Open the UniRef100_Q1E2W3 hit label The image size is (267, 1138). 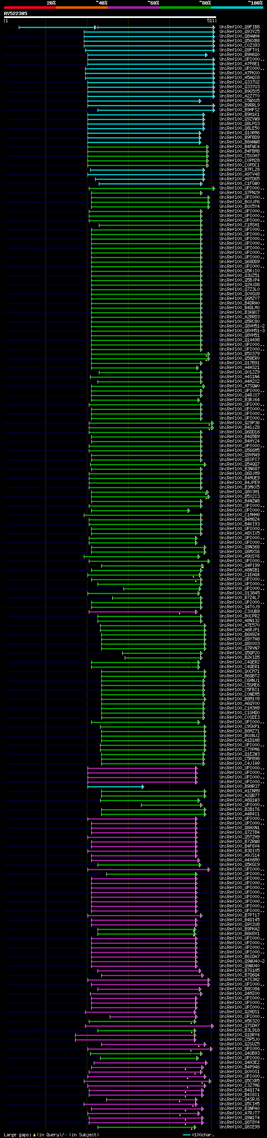click(240, 754)
